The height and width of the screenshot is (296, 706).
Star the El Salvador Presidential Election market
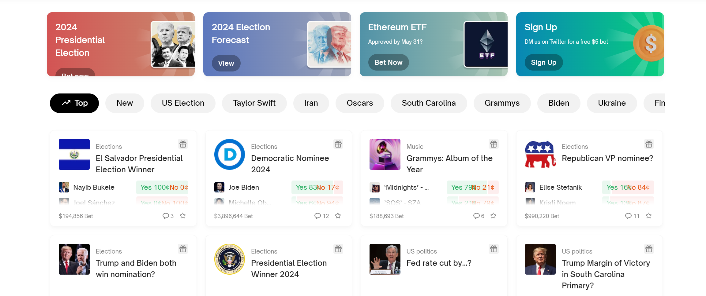(183, 216)
